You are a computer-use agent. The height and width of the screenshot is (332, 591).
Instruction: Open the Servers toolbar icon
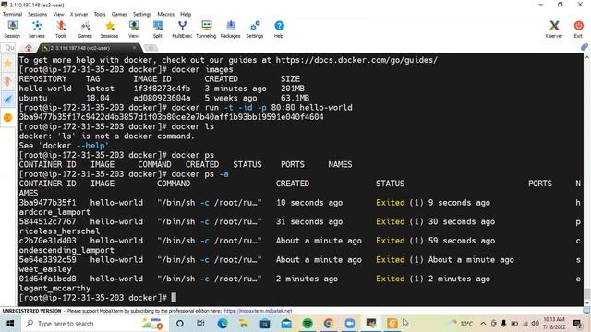coord(37,29)
